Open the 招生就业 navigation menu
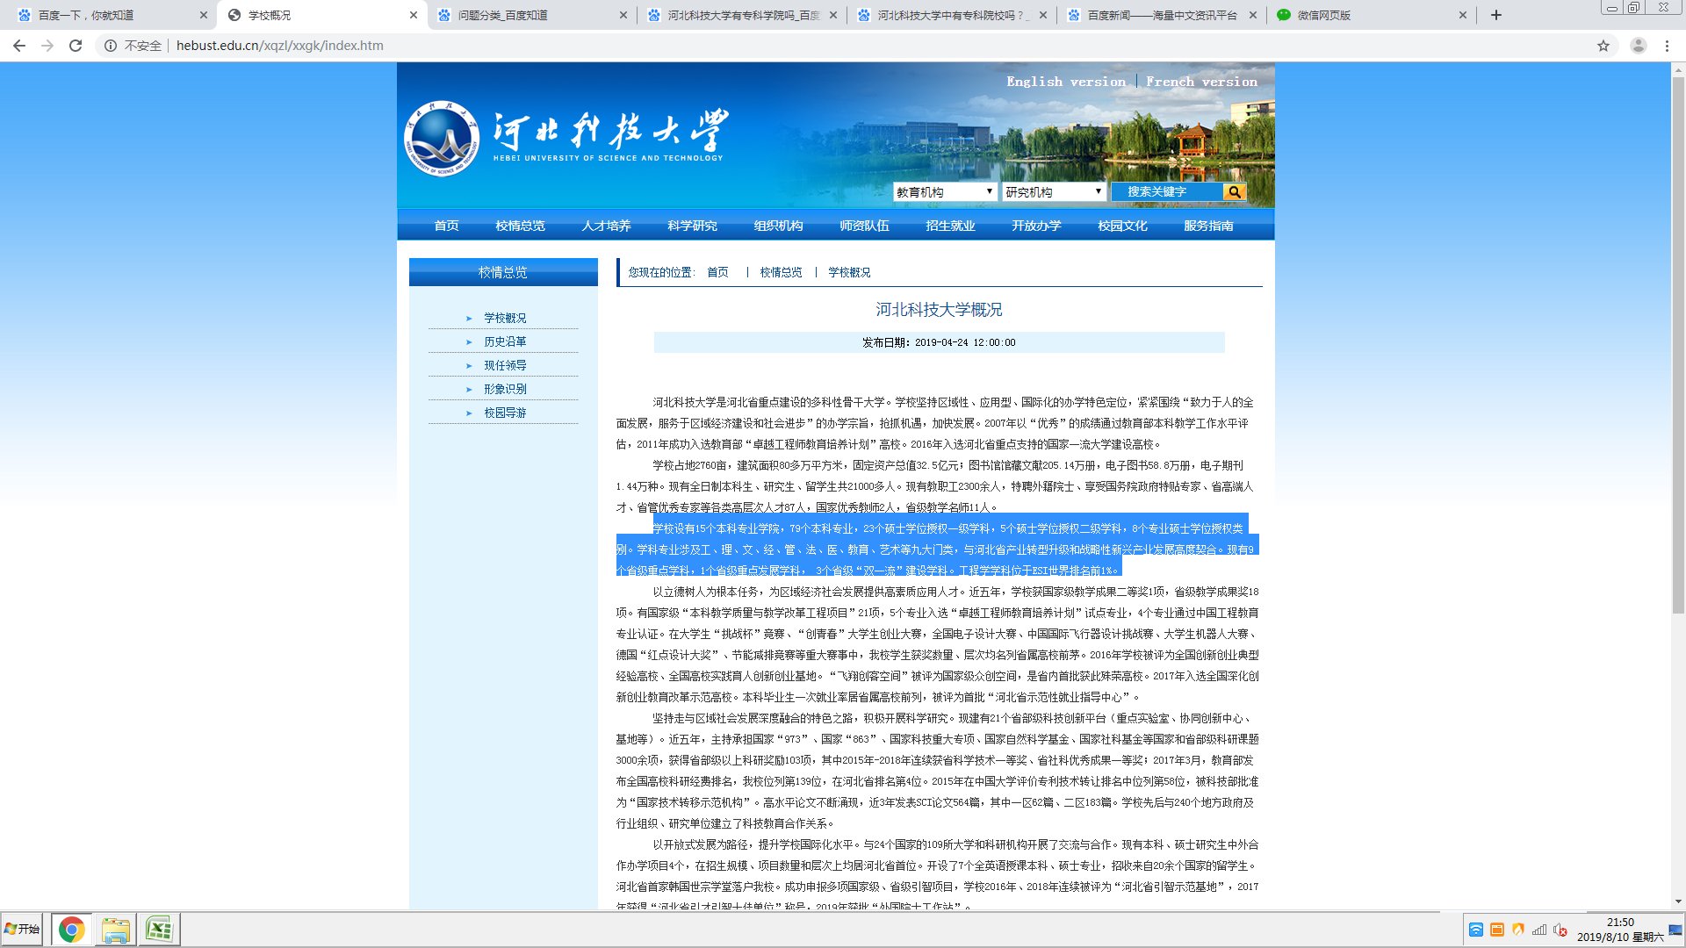The width and height of the screenshot is (1686, 948). pos(949,226)
